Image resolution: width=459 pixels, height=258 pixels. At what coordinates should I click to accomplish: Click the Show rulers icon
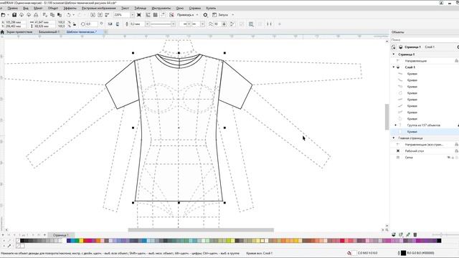(x=148, y=14)
